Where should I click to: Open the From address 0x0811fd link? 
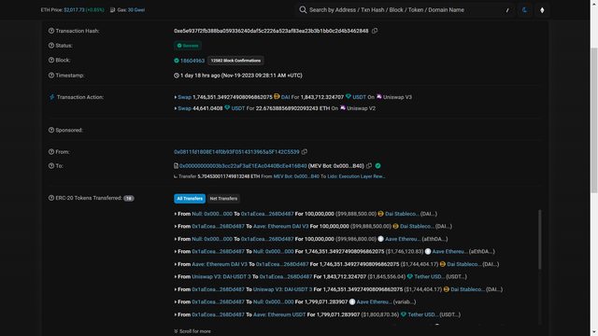click(x=236, y=151)
